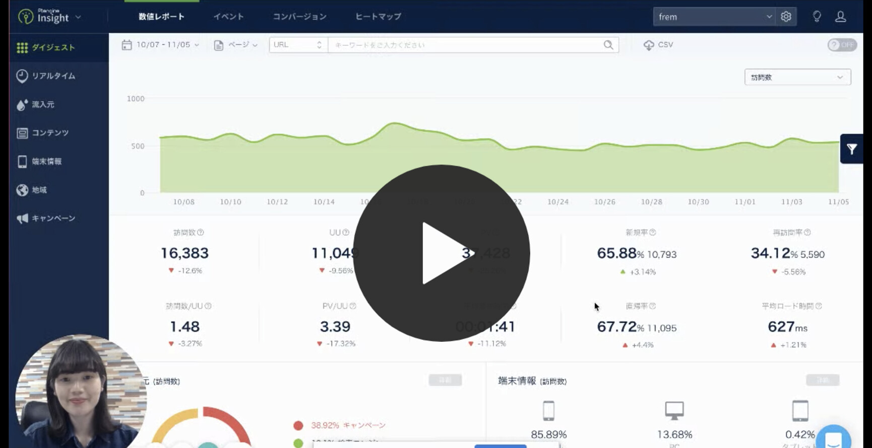Click the help icon next to 新規率
This screenshot has height=448, width=872.
tap(653, 233)
